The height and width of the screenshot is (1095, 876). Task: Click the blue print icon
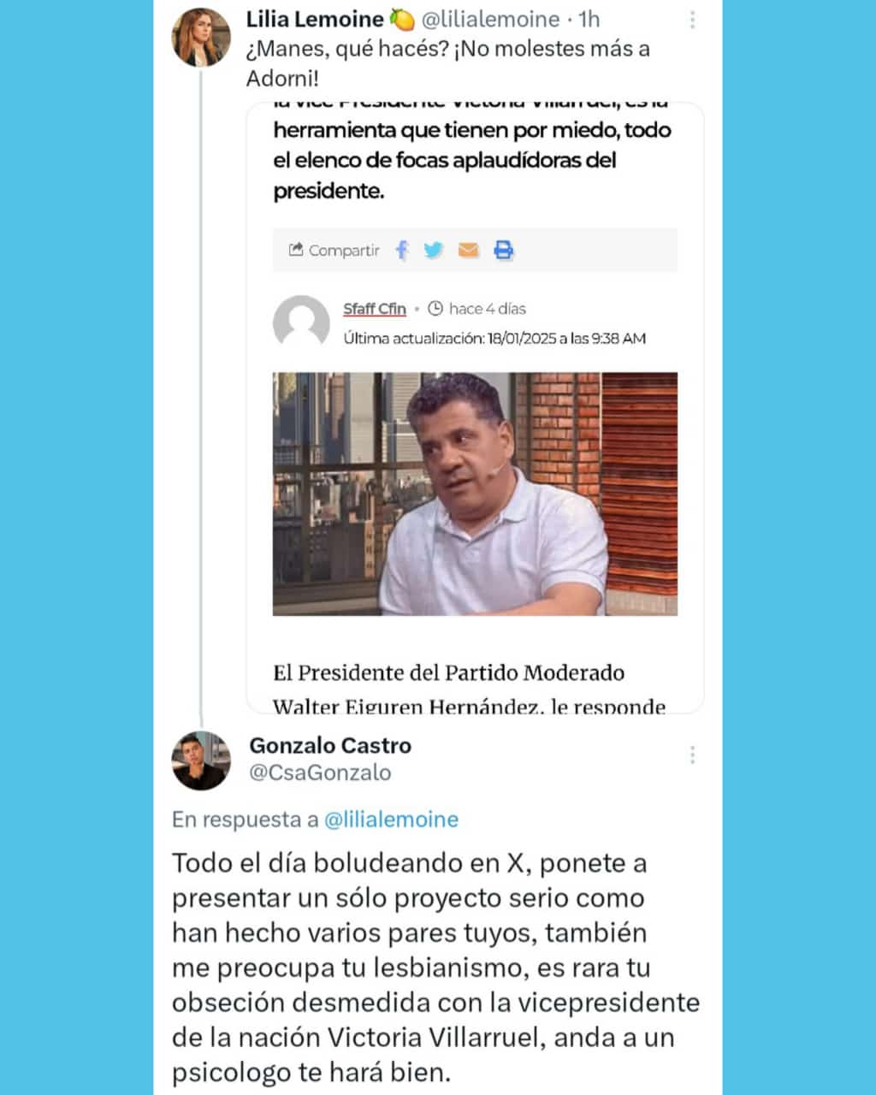click(504, 250)
